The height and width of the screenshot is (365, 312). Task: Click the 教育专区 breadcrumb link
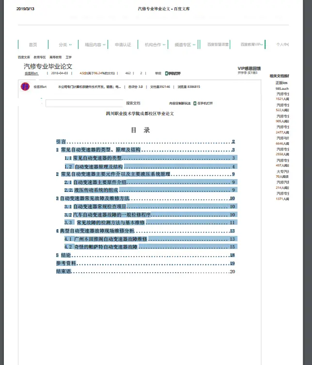point(40,57)
